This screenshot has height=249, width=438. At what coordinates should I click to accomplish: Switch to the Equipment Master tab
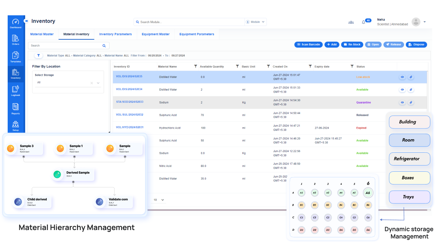155,34
